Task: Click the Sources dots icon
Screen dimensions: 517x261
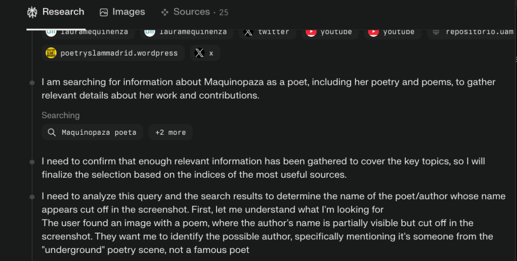Action: click(x=164, y=12)
